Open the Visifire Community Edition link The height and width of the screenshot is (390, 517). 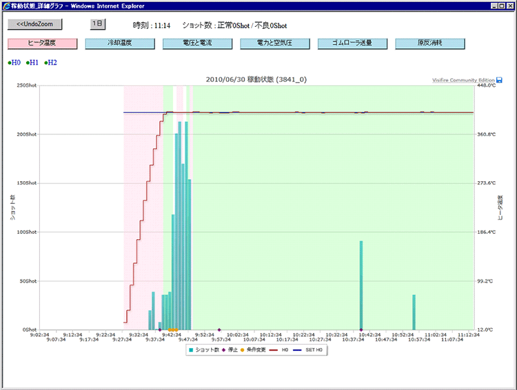click(x=463, y=81)
